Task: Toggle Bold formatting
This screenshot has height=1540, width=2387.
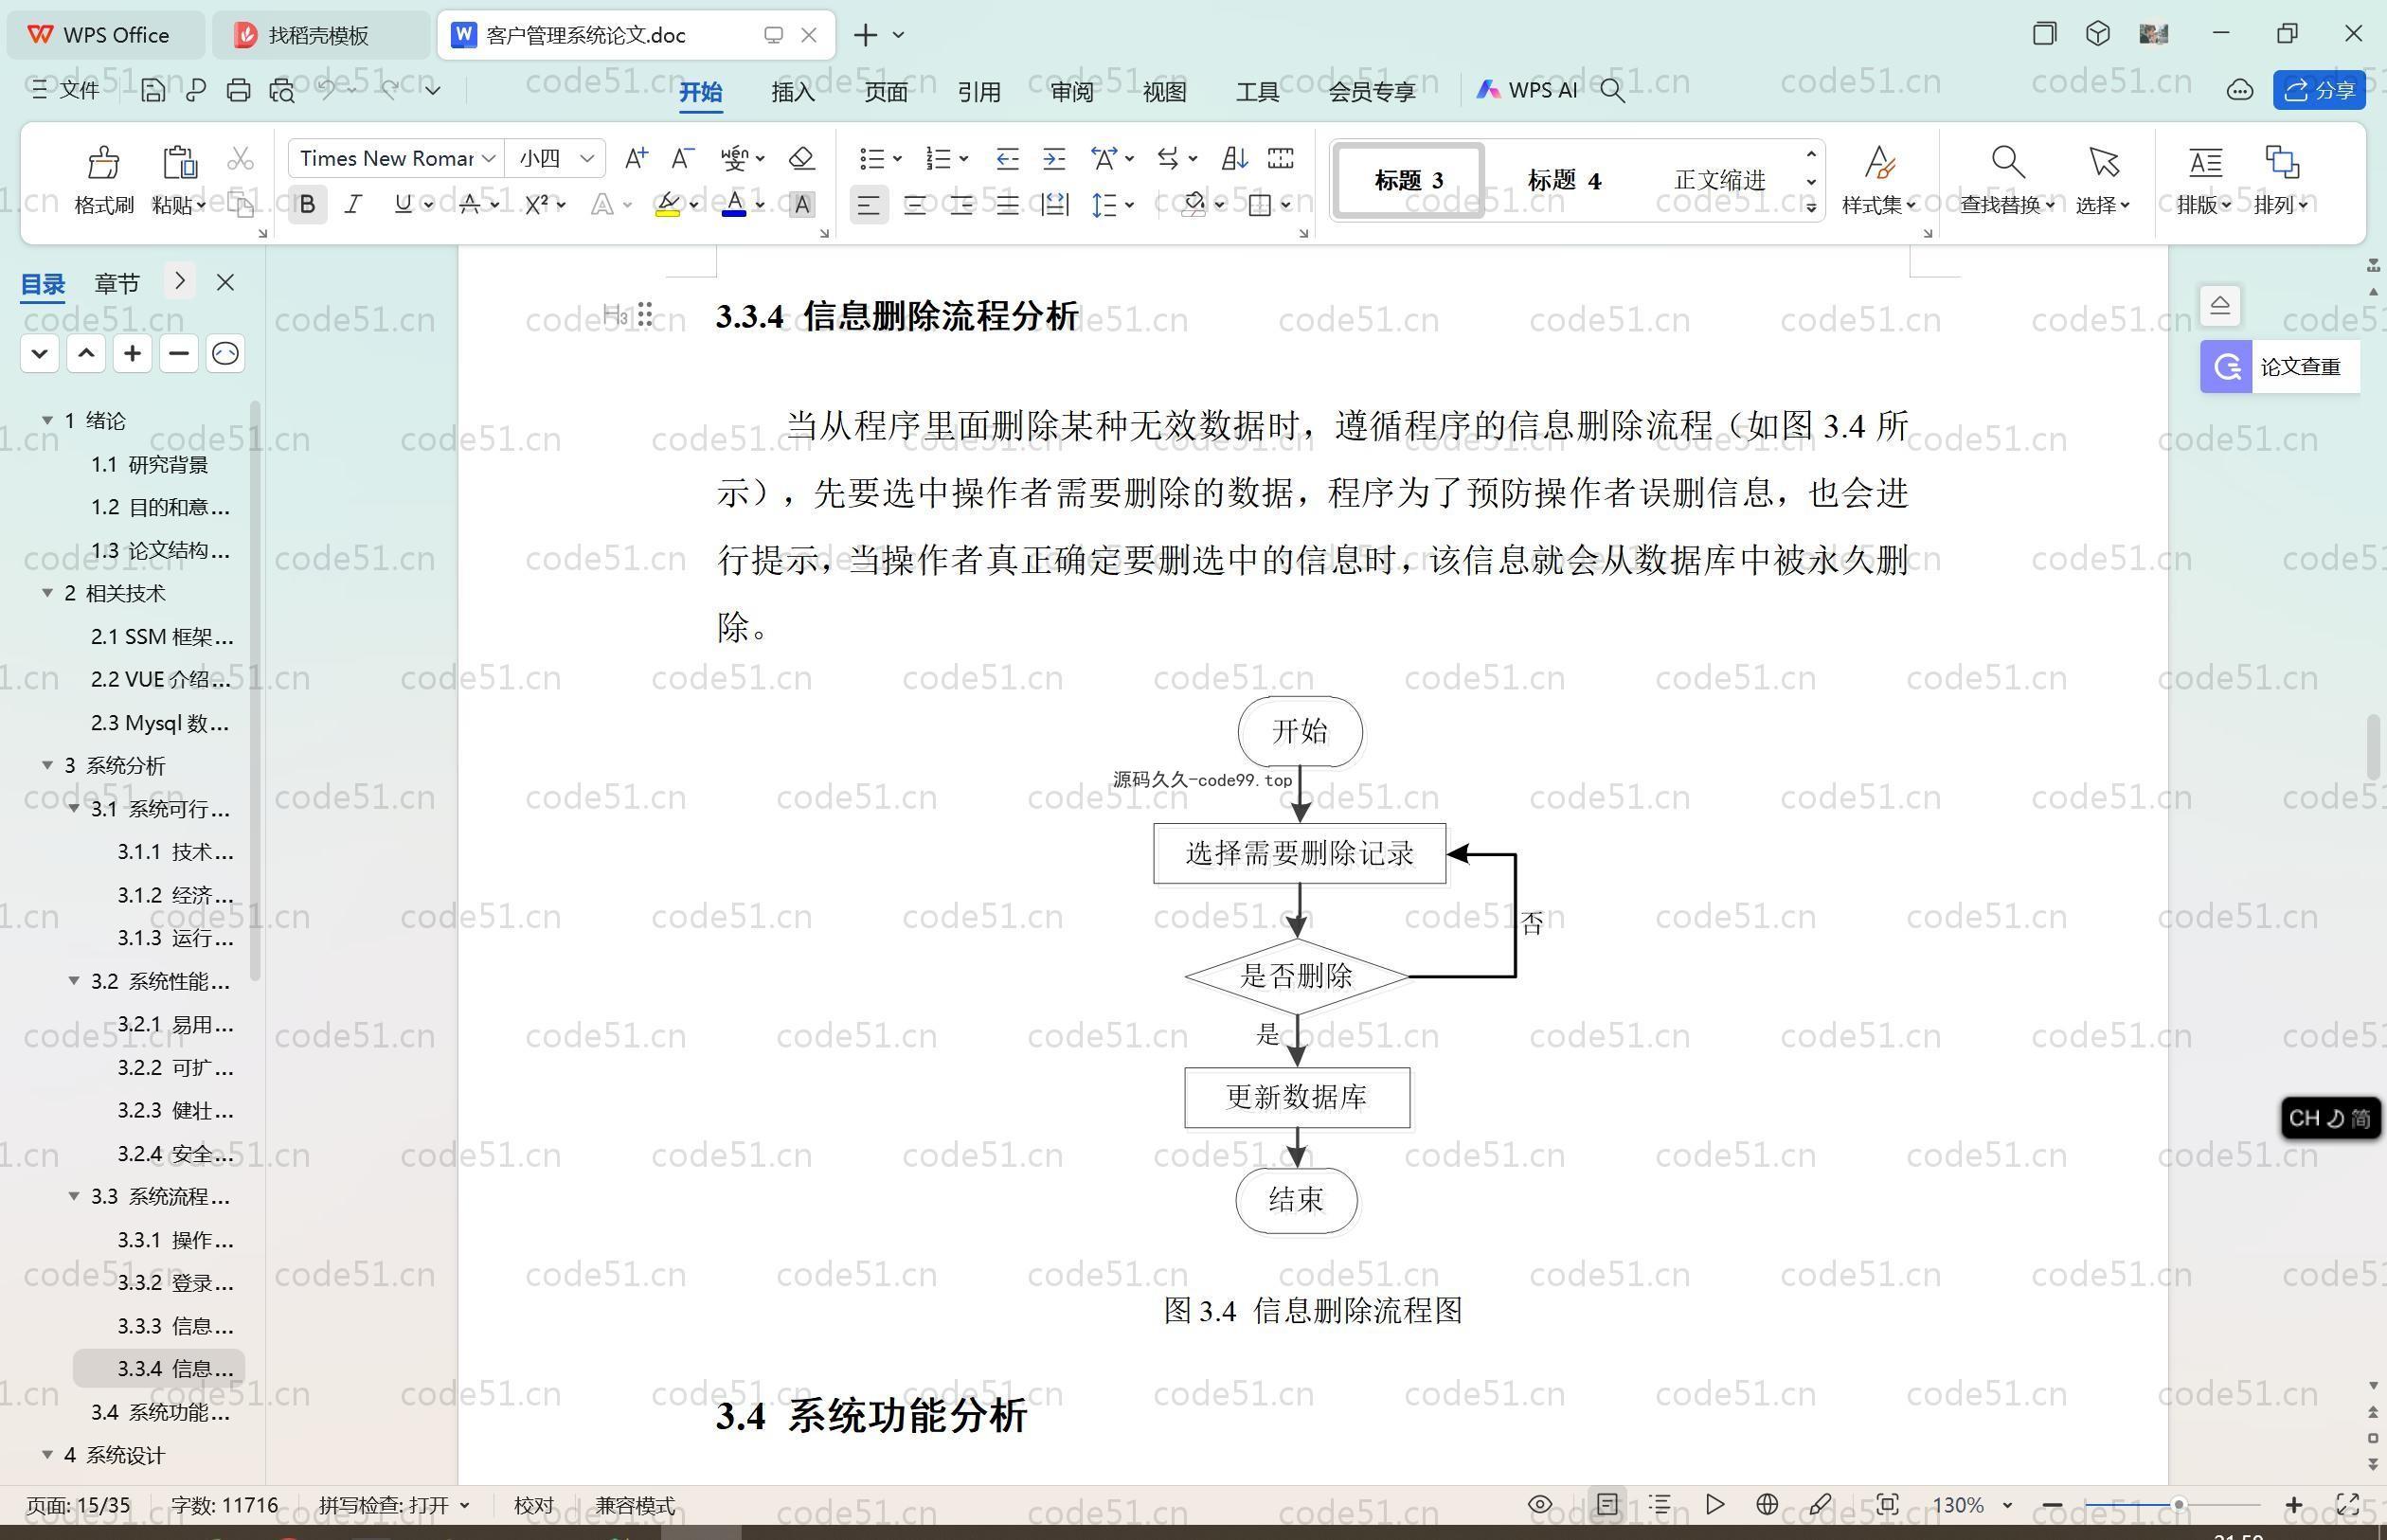Action: click(308, 205)
